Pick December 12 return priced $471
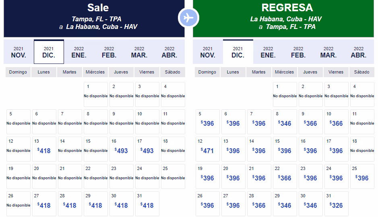 (207, 149)
